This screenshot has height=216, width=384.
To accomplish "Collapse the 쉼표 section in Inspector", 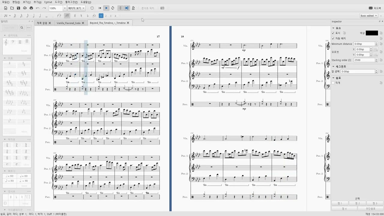I will [333, 78].
